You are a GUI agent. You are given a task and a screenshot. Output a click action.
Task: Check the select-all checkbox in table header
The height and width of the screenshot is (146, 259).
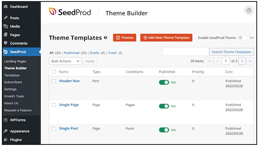pos(54,72)
